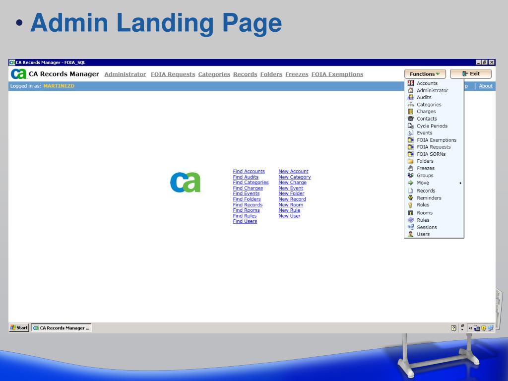Open New Record link
The image size is (508, 381).
[292, 199]
